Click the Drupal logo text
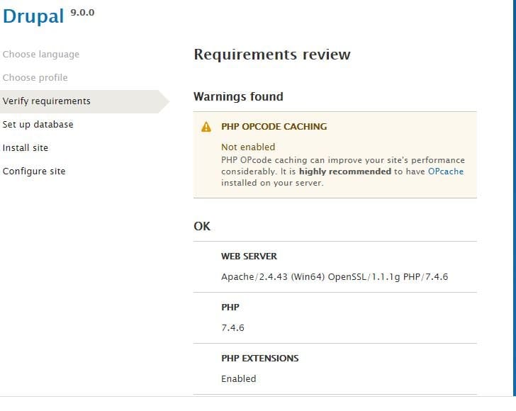 [33, 16]
